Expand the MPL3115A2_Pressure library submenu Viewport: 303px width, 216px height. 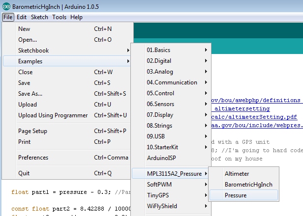(x=171, y=174)
